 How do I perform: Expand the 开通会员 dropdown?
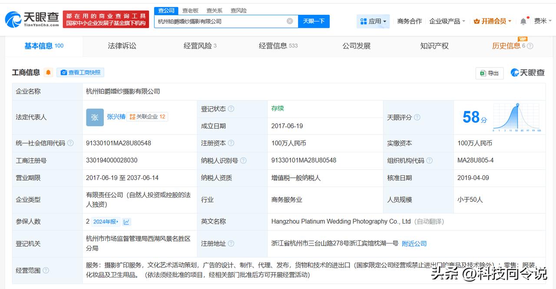click(492, 21)
